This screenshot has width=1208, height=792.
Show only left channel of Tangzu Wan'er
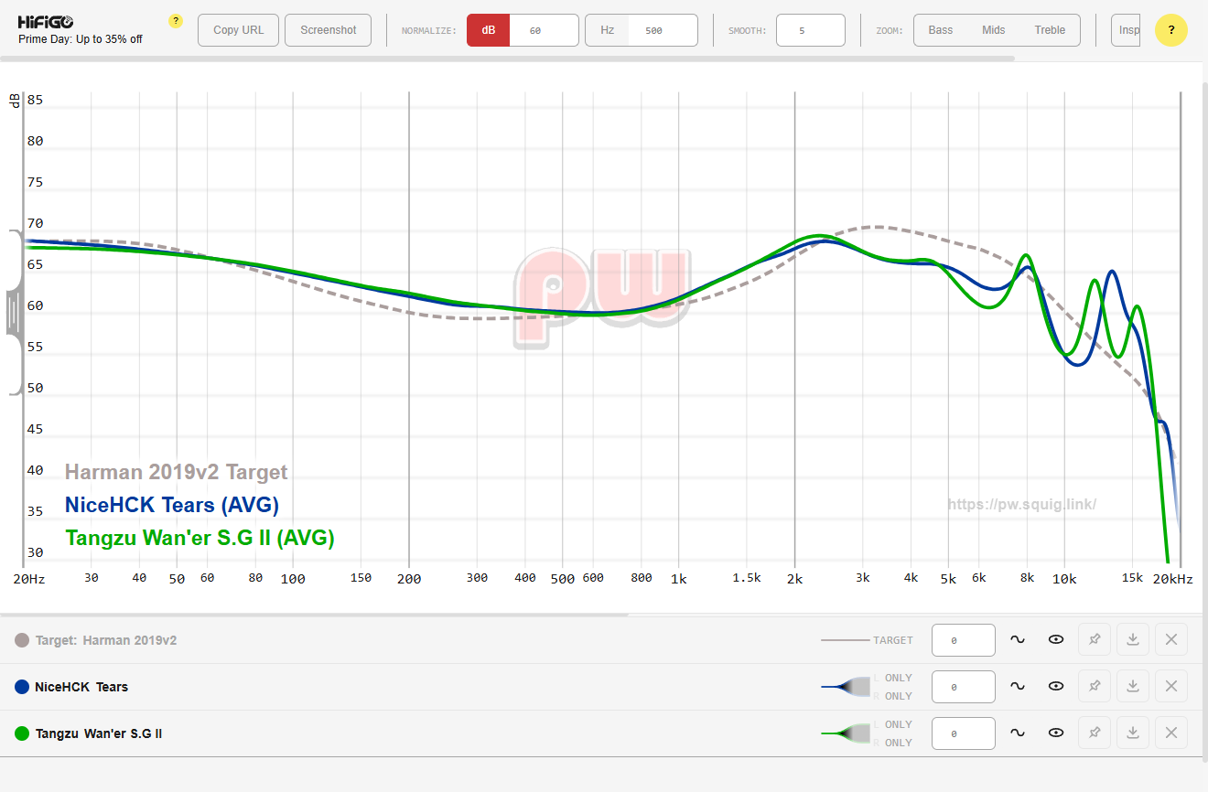(893, 724)
